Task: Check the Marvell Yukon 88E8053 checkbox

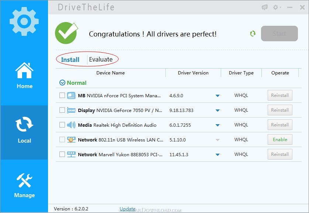Action: pyautogui.click(x=62, y=154)
